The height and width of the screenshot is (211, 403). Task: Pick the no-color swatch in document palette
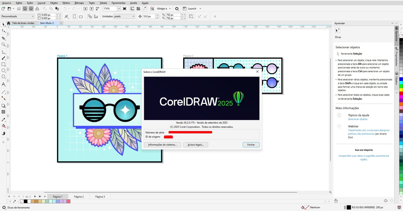(x=22, y=201)
